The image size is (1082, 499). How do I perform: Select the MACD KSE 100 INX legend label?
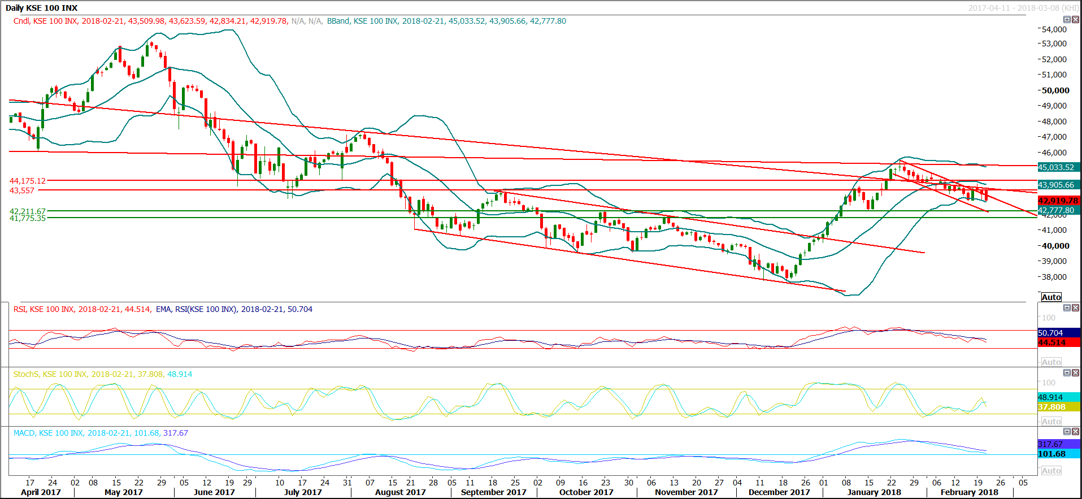pyautogui.click(x=101, y=433)
